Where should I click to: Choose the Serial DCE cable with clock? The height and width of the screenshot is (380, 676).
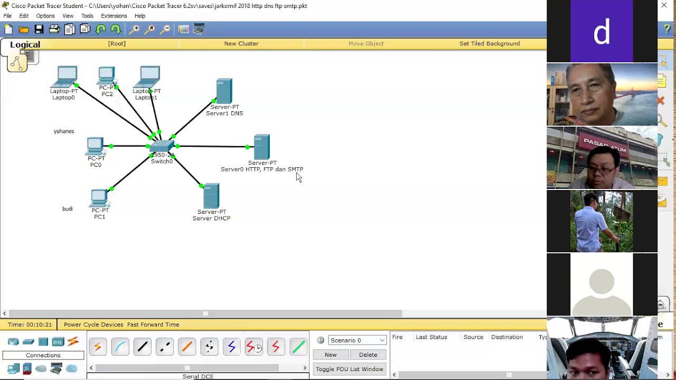254,347
